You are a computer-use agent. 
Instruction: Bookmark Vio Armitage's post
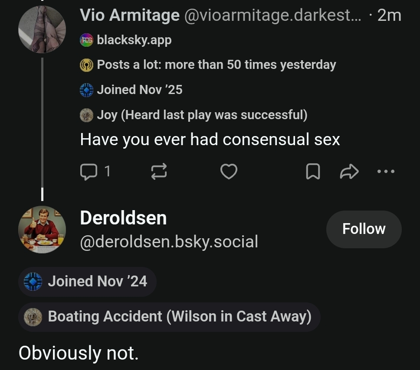click(313, 172)
